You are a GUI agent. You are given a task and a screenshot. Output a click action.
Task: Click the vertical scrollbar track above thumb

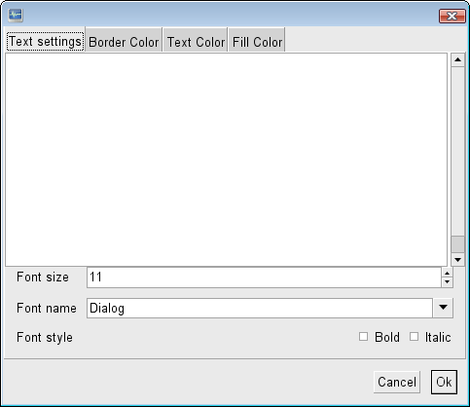[x=457, y=151]
